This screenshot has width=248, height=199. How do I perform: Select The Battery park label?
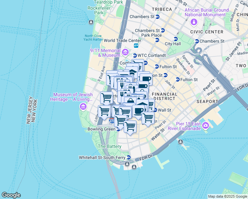coord(109,146)
